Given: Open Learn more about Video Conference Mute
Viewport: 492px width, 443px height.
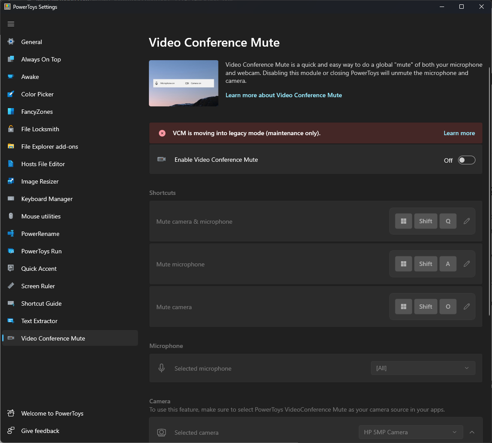Looking at the screenshot, I should pyautogui.click(x=284, y=95).
